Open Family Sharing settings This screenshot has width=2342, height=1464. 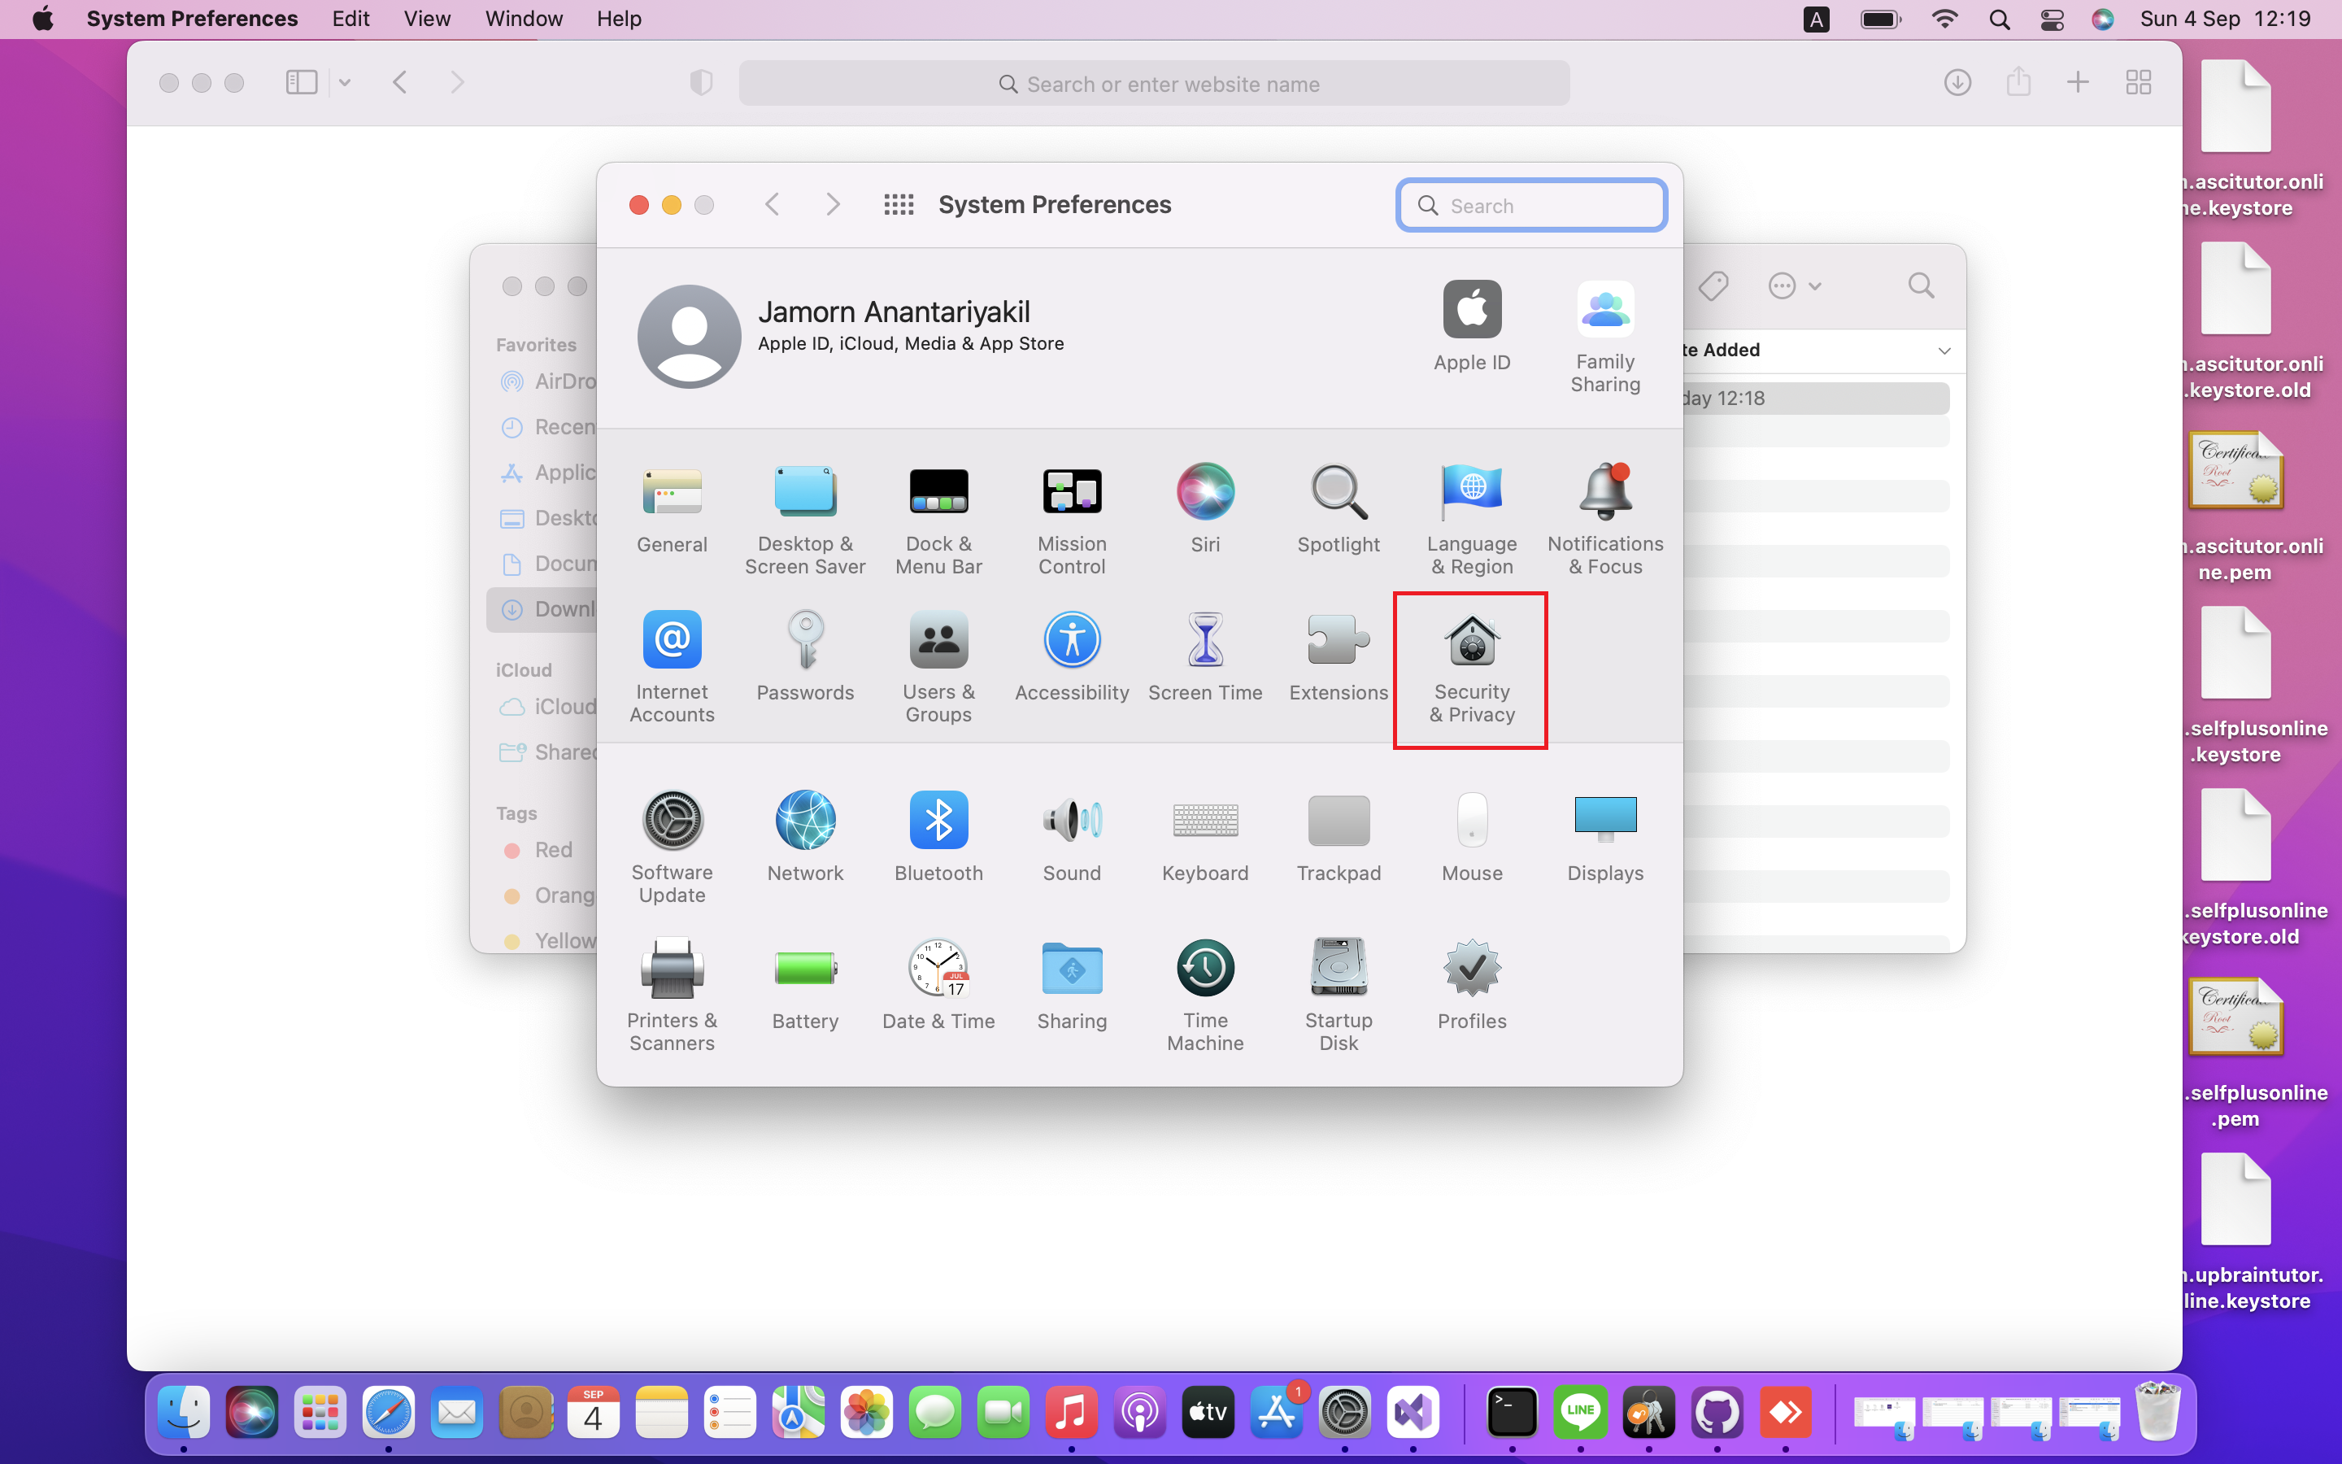1605,338
